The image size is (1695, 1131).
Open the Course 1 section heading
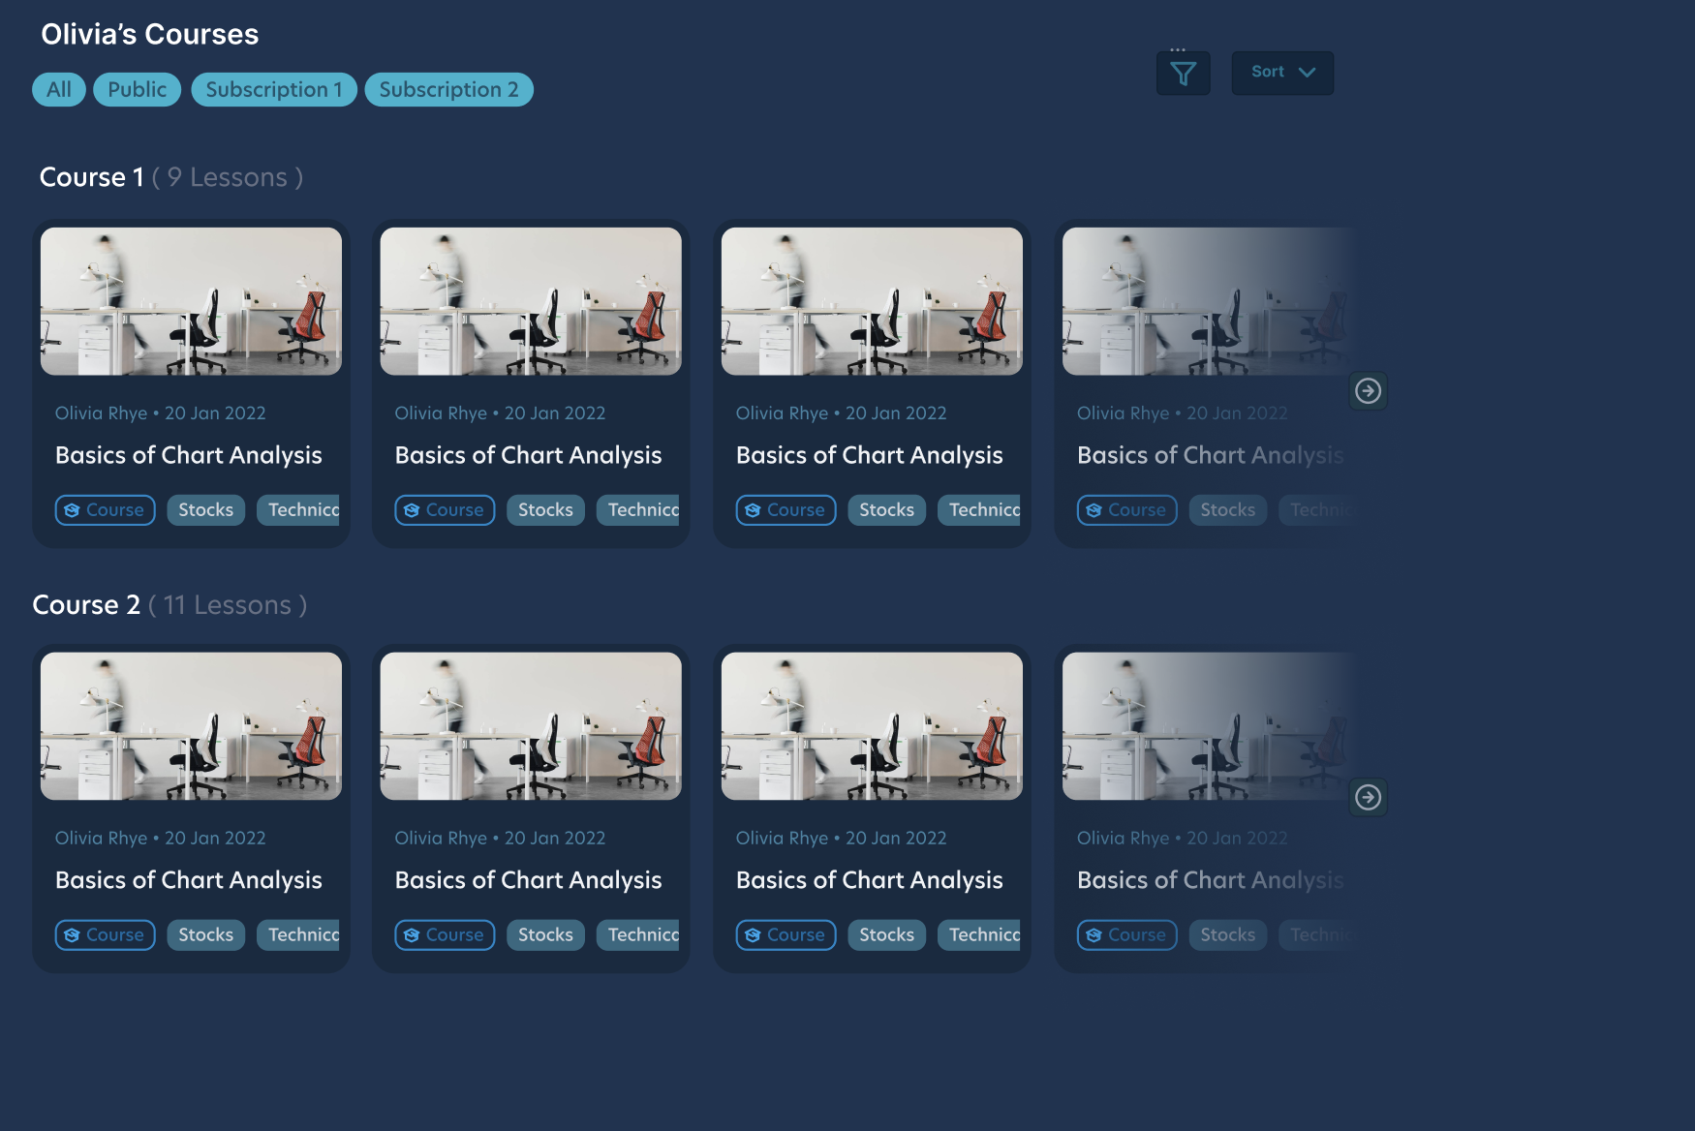(92, 177)
